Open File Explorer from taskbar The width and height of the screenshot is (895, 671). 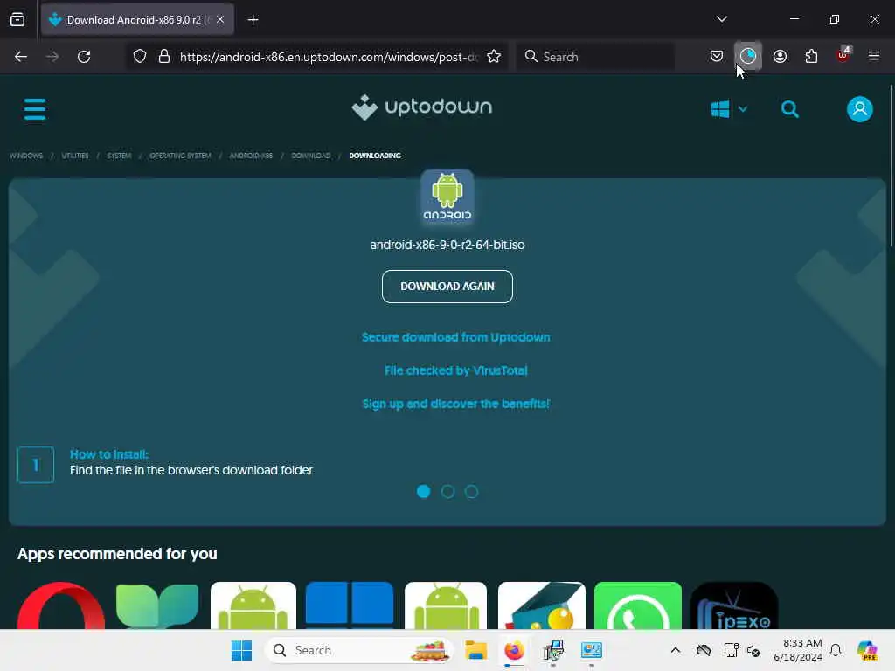pyautogui.click(x=475, y=650)
